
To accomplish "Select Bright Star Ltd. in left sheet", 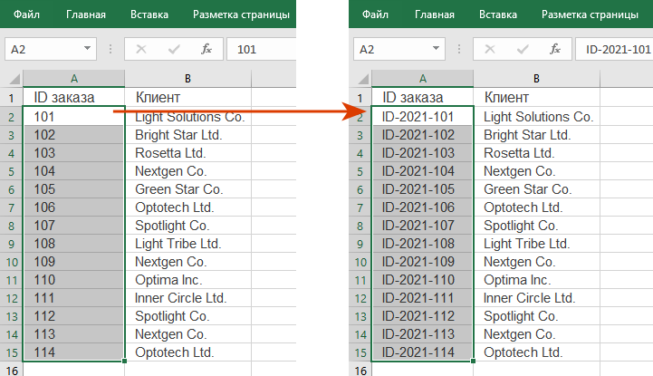I will 187,135.
